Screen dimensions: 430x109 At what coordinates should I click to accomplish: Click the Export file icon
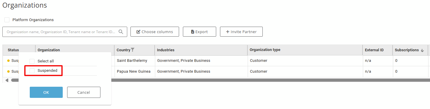(x=193, y=32)
